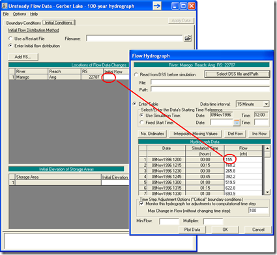Click the Ins Row button
Viewport: 277px width, 255px height.
click(x=259, y=134)
